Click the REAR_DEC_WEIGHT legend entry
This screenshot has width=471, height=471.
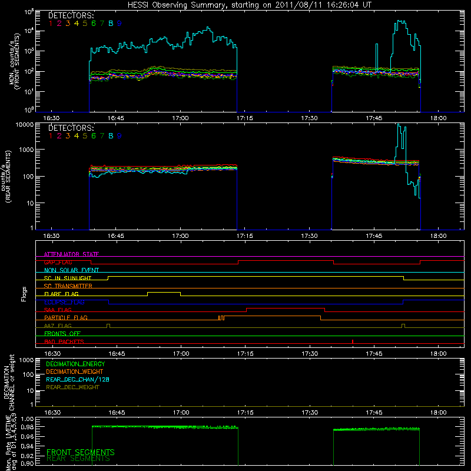(72, 387)
